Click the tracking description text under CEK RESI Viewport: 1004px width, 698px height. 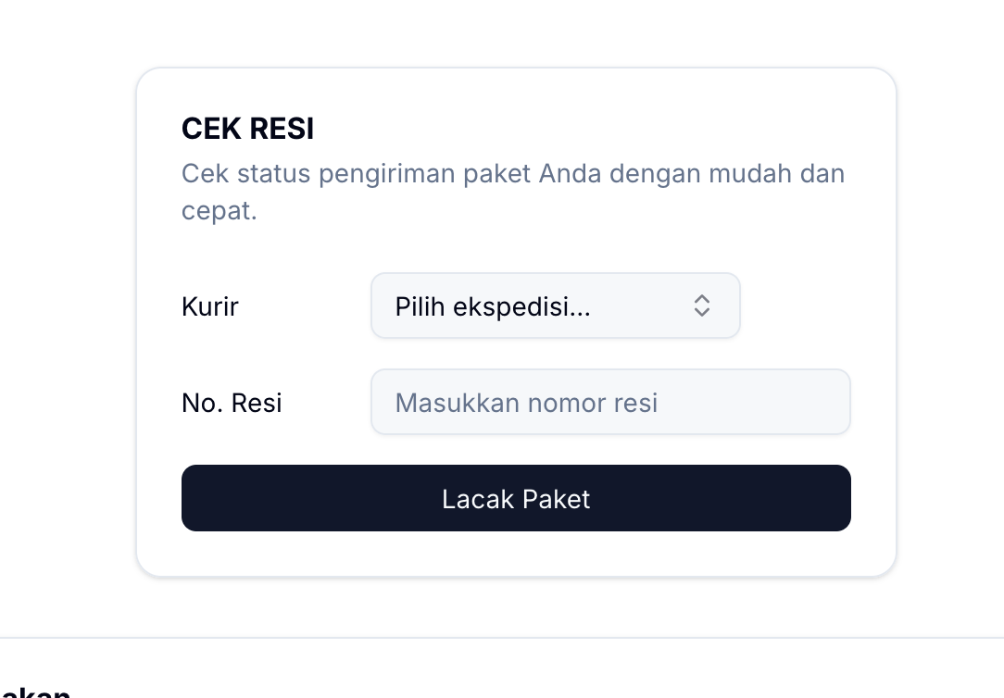tap(512, 191)
